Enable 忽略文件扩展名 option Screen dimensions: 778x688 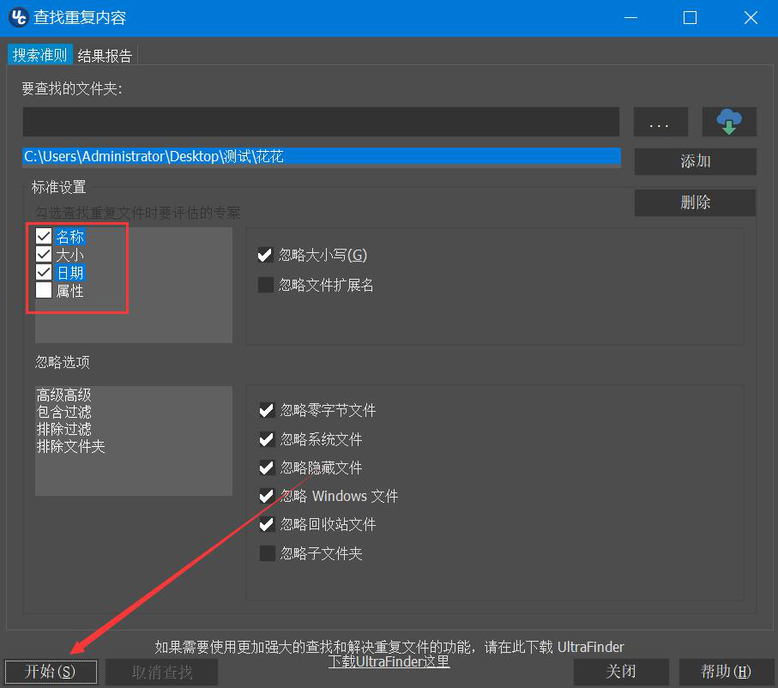coord(266,285)
